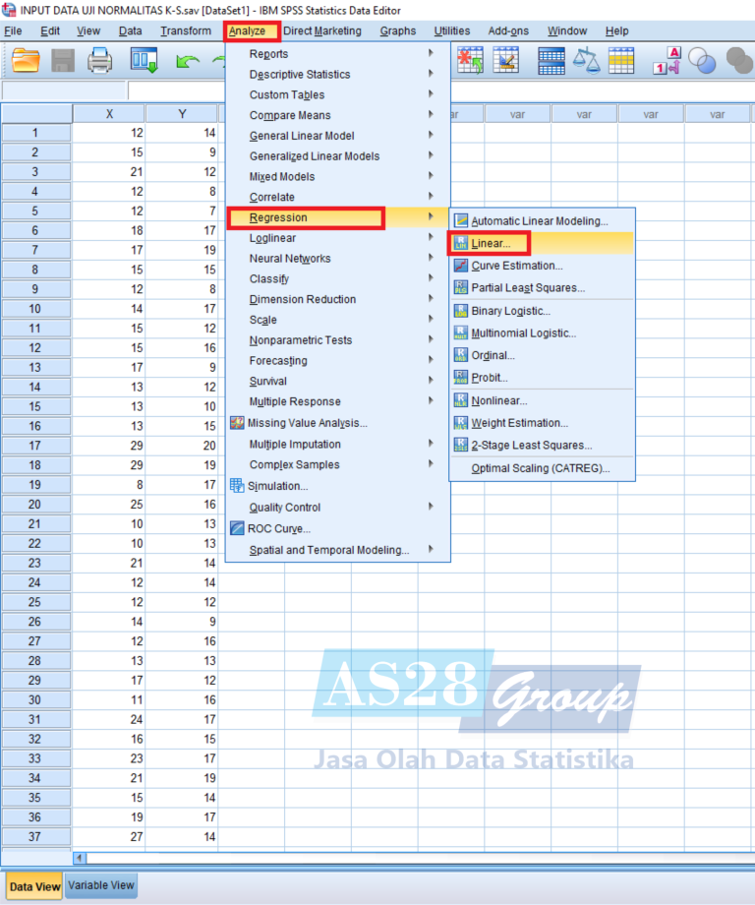Image resolution: width=755 pixels, height=905 pixels.
Task: Expand the Nonparametric Tests submenu
Action: tap(300, 340)
